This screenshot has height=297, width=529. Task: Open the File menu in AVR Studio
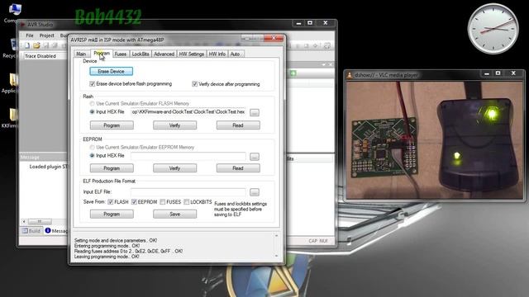(30, 35)
